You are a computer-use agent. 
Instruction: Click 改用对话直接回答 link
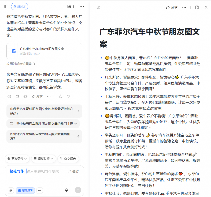tap(21, 64)
